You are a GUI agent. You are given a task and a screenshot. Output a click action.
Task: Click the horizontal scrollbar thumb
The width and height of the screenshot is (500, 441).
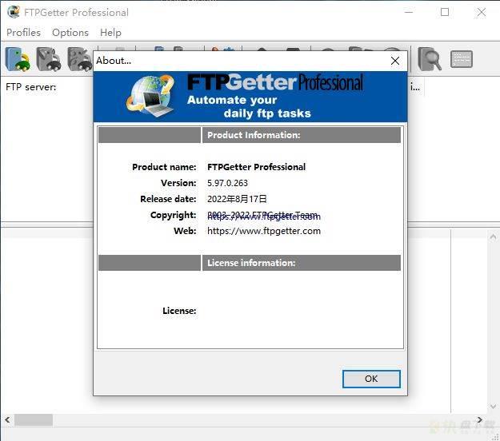point(34,420)
